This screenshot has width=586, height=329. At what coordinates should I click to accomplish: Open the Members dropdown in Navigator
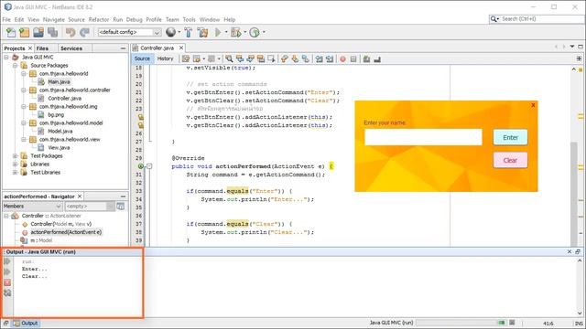coord(32,206)
